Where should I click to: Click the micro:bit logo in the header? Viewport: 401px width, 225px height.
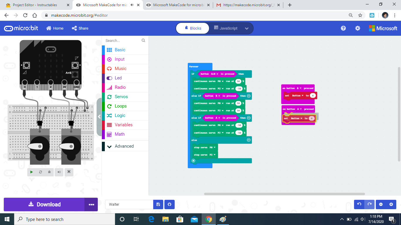pos(21,28)
